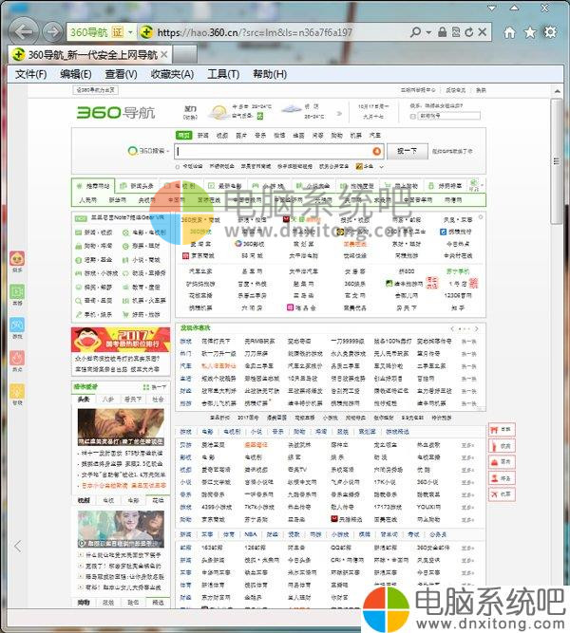Click the browser Forward arrow button
The image size is (570, 633).
pyautogui.click(x=53, y=32)
